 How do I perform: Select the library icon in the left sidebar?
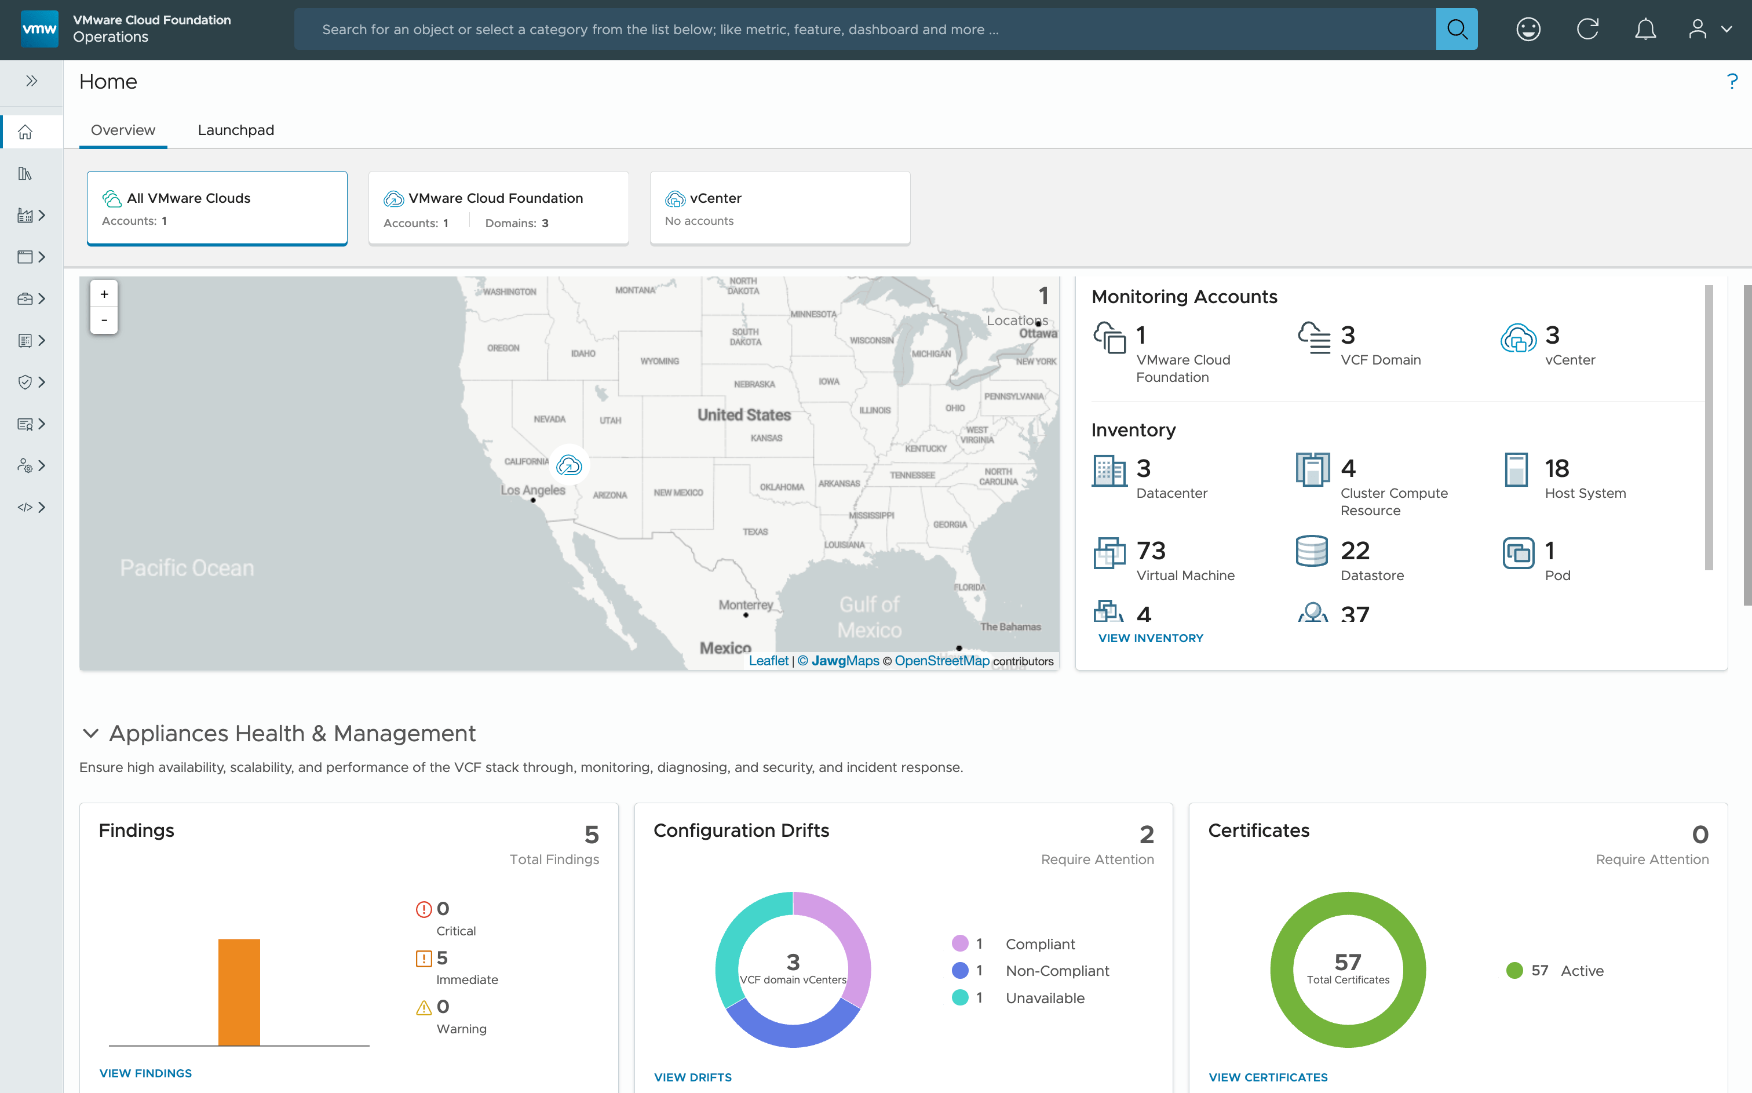point(25,173)
